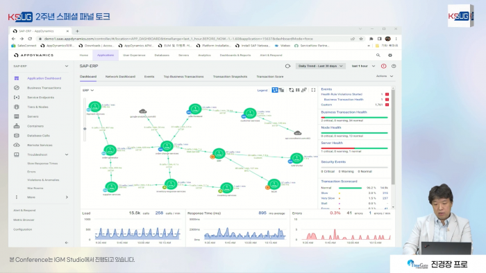This screenshot has width=486, height=273.
Task: Open a new browser tab
Action: click(77, 31)
